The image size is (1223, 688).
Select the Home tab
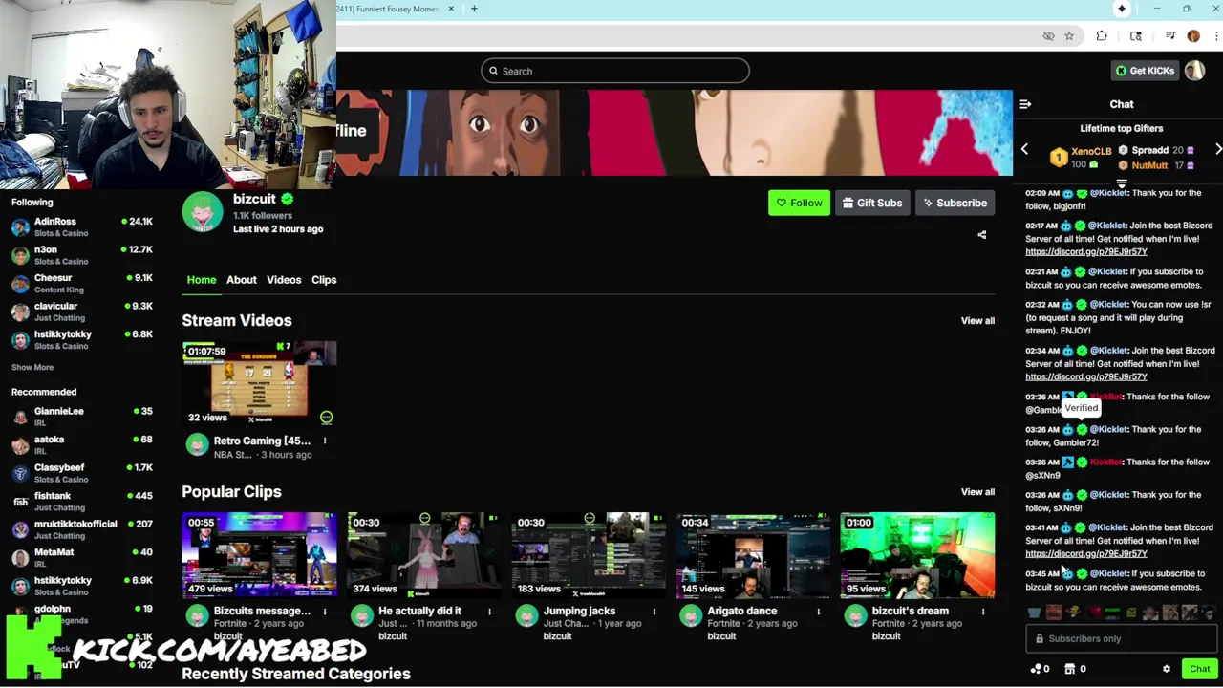[201, 280]
